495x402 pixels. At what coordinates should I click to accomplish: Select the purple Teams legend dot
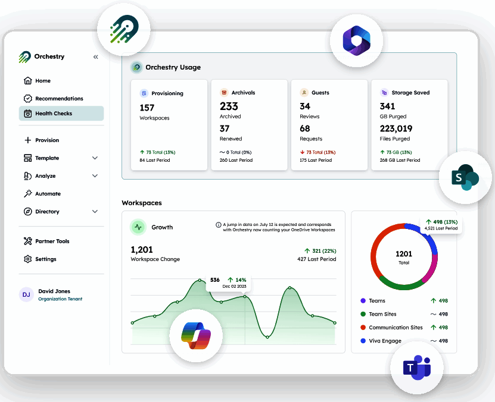click(x=363, y=300)
